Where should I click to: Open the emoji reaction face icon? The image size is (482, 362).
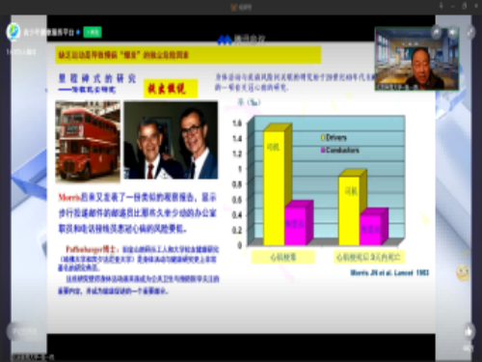pyautogui.click(x=463, y=273)
